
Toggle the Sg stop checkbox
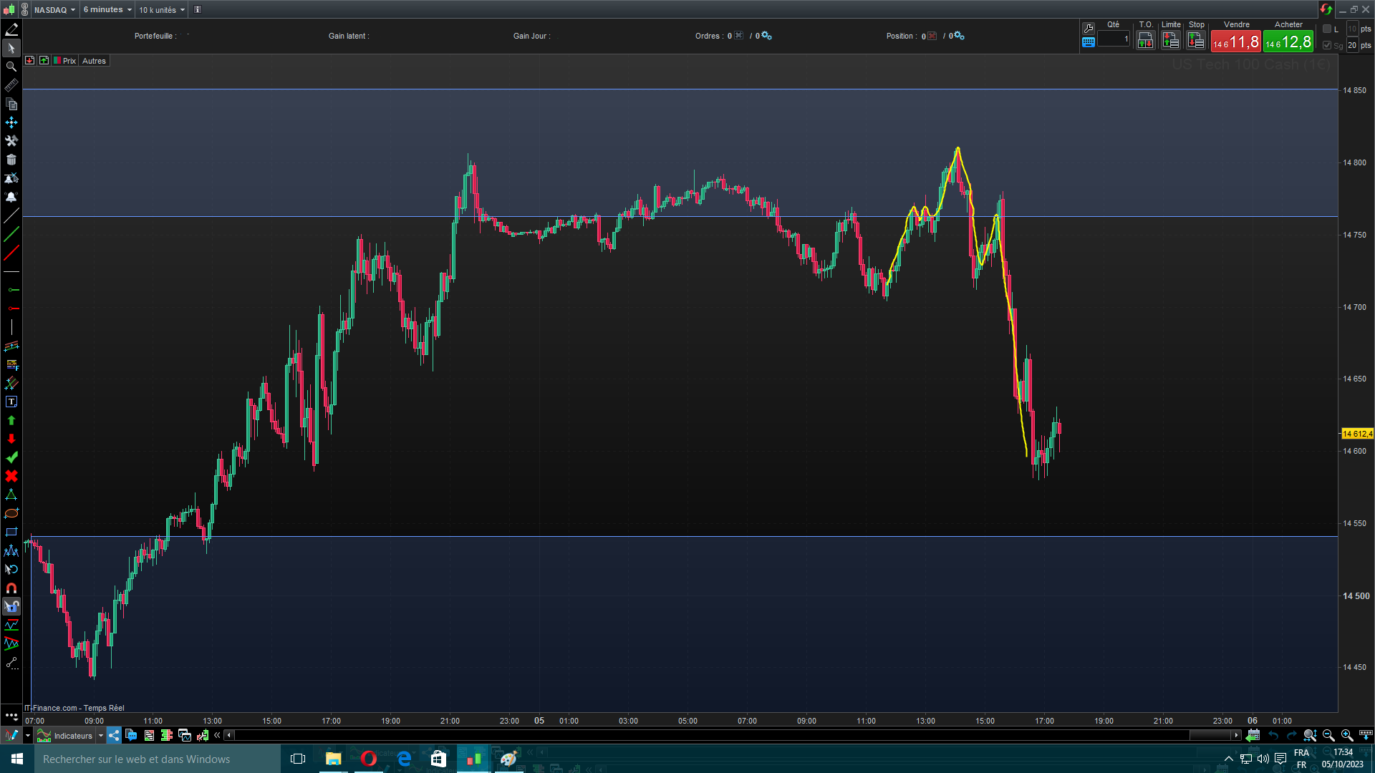1327,45
